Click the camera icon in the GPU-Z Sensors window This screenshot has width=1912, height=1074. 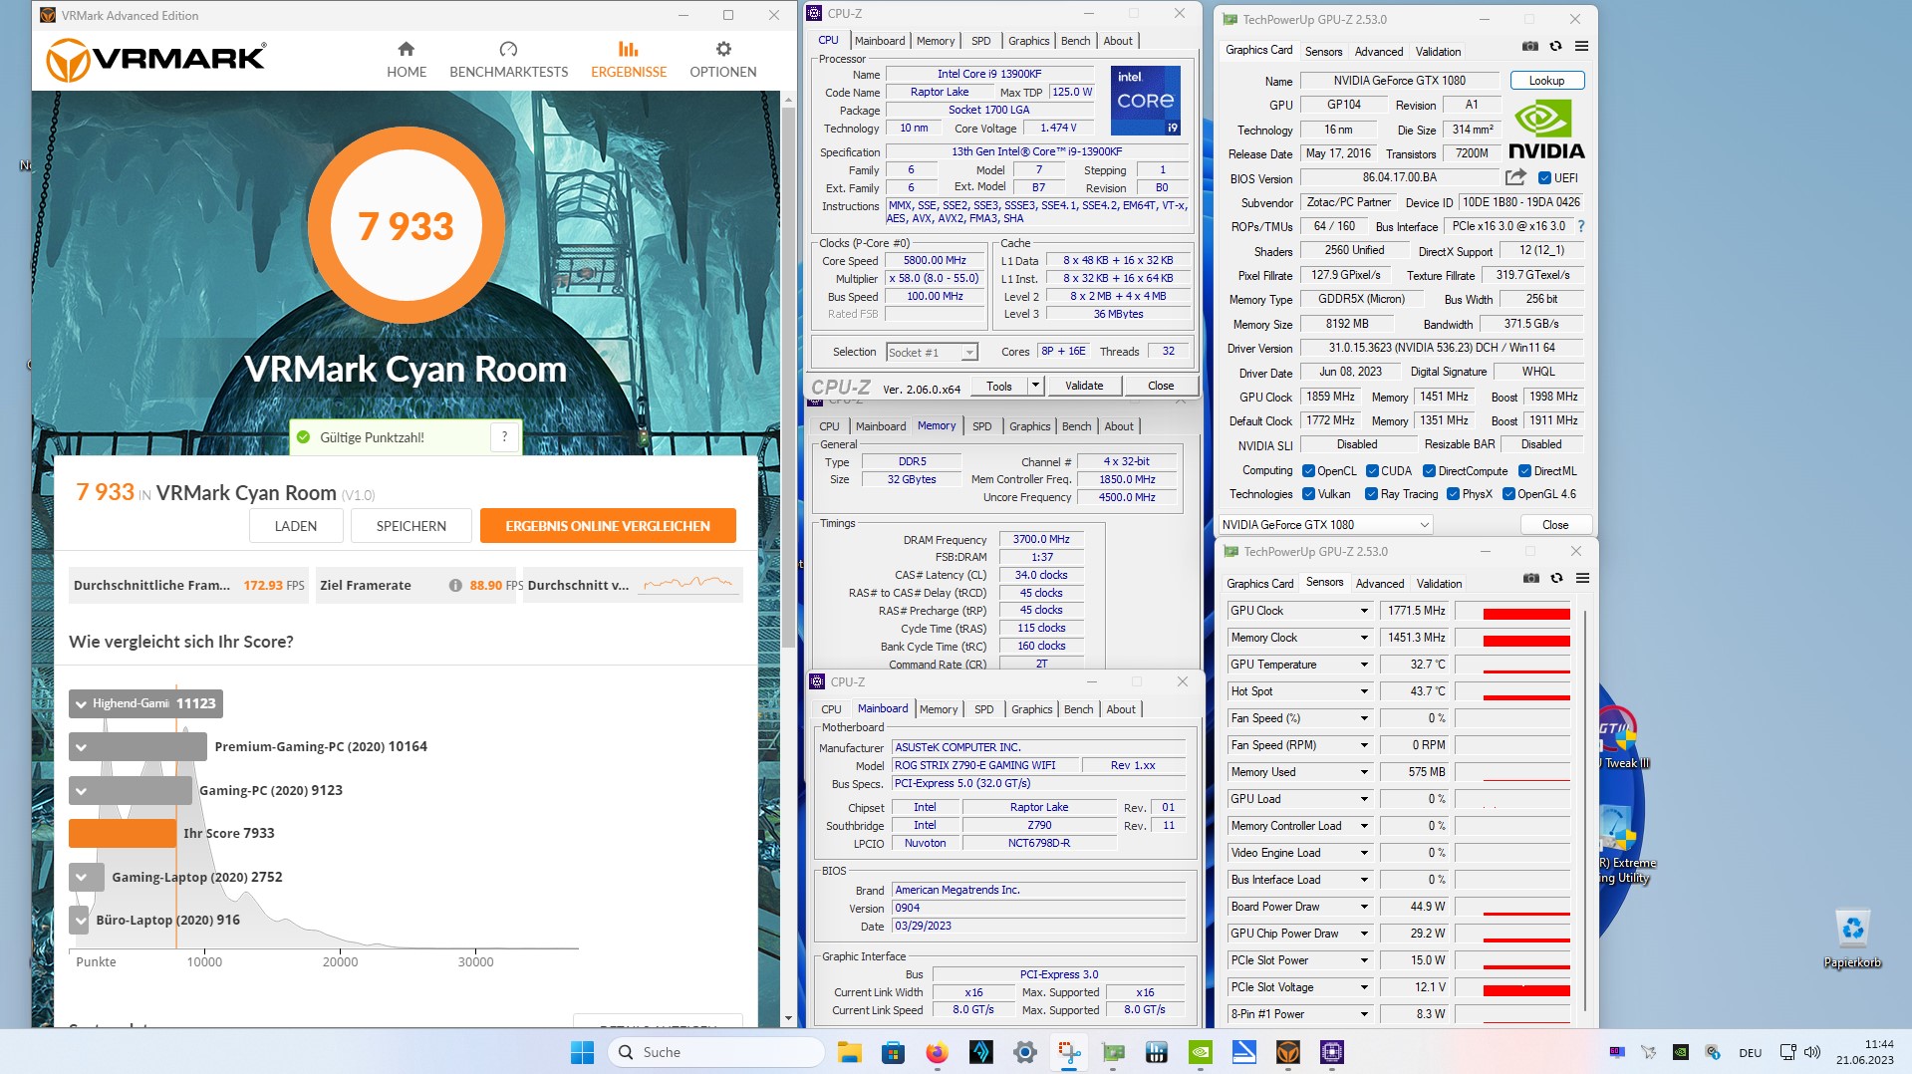click(x=1531, y=578)
